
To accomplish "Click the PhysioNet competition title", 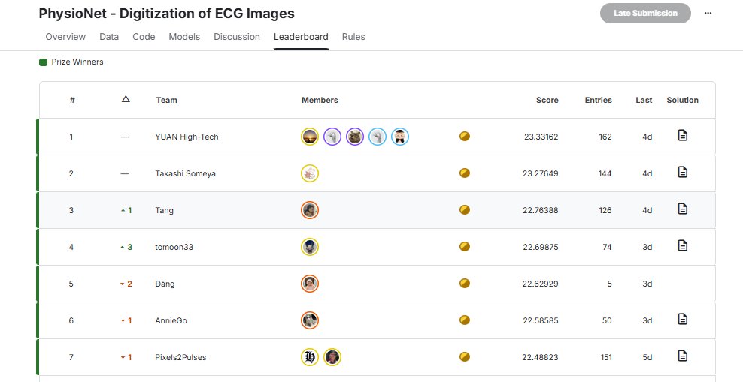I will coord(167,14).
